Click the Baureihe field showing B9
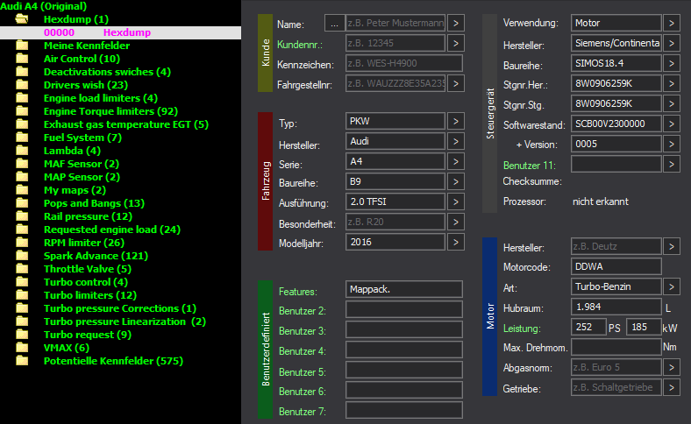The width and height of the screenshot is (691, 424). (x=395, y=181)
